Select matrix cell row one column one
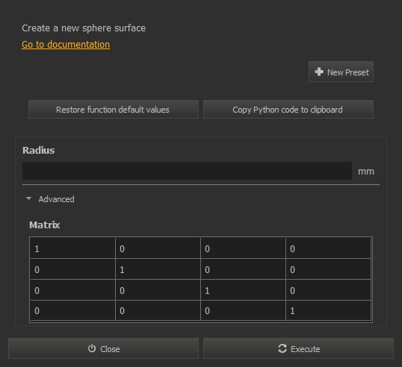 [x=72, y=248]
